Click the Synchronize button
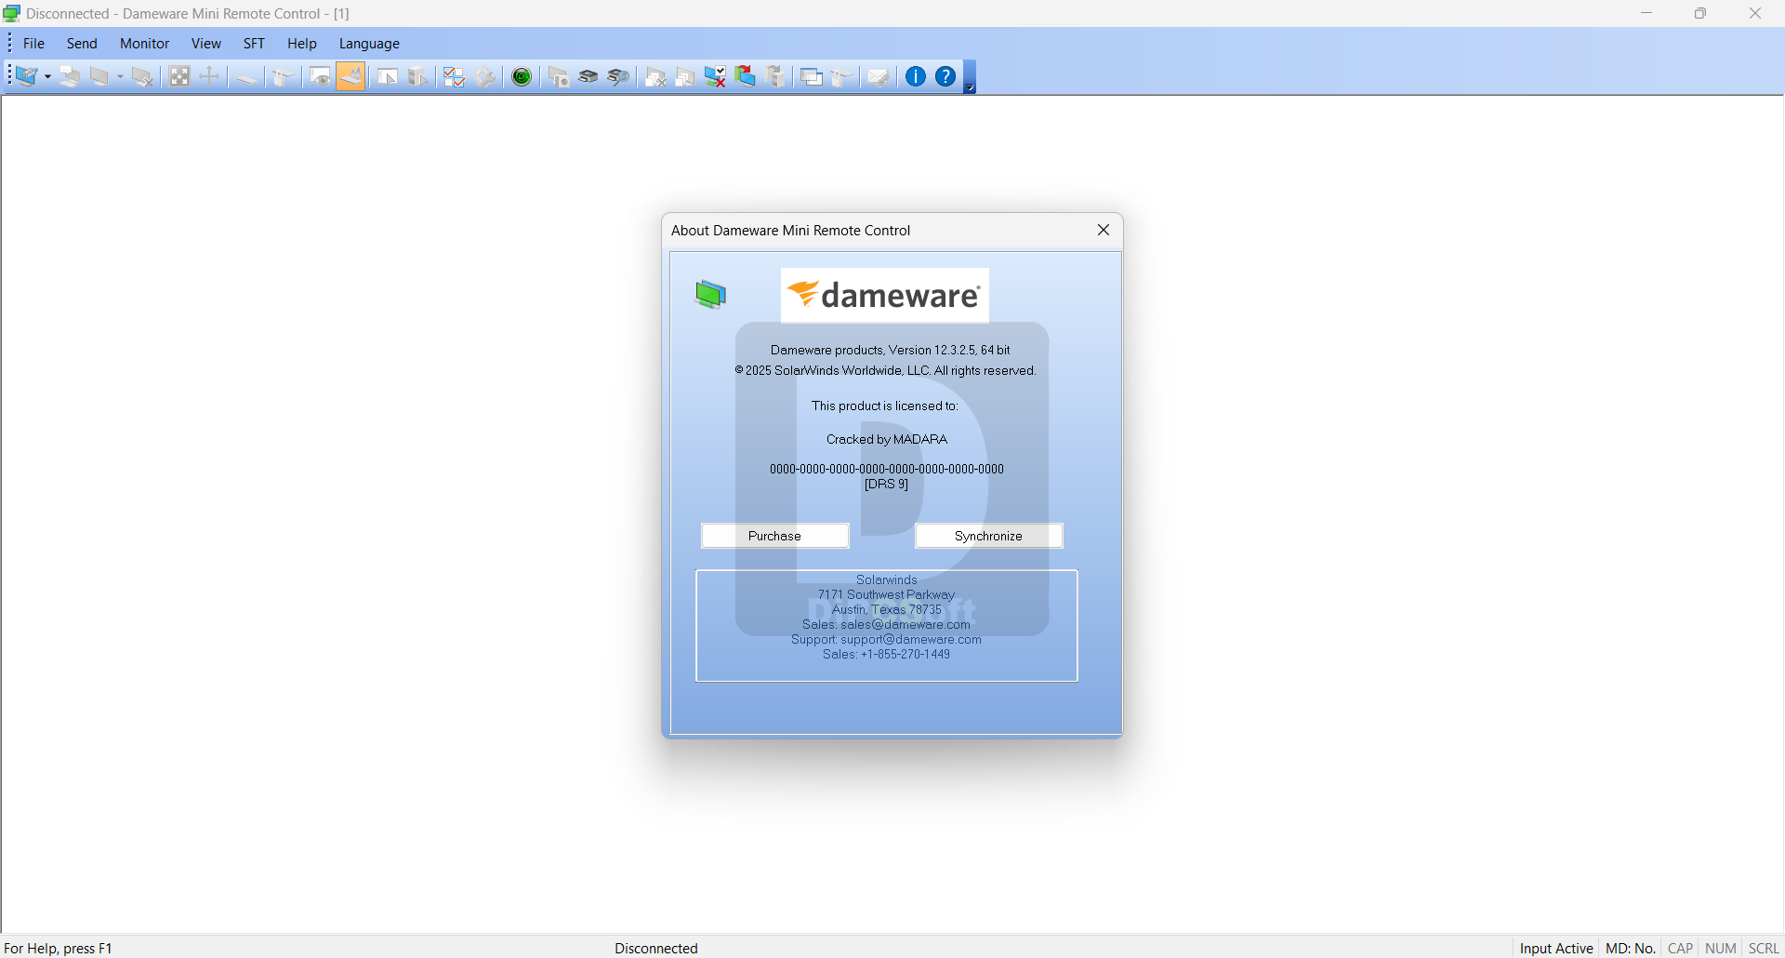Screen dimensions: 1785x958 click(x=988, y=536)
